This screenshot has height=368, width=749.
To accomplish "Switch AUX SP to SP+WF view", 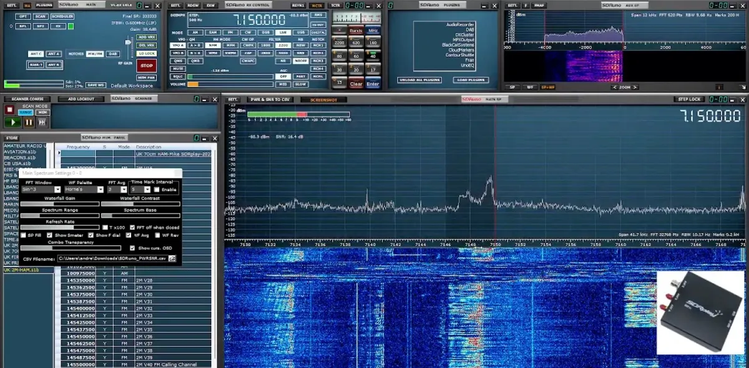I will pyautogui.click(x=548, y=87).
